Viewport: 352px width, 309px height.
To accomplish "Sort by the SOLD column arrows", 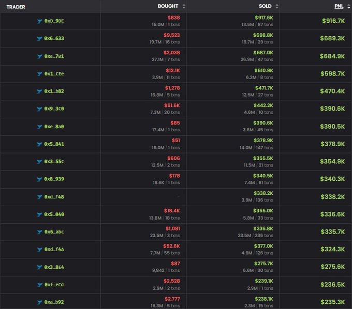I will coord(277,6).
